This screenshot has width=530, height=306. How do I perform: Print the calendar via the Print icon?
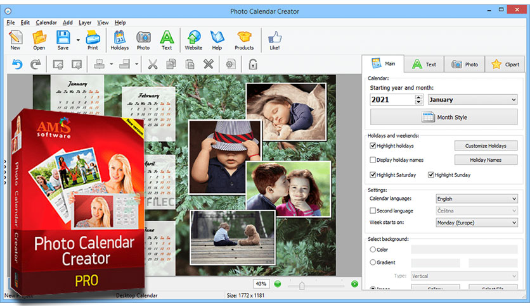tap(93, 40)
